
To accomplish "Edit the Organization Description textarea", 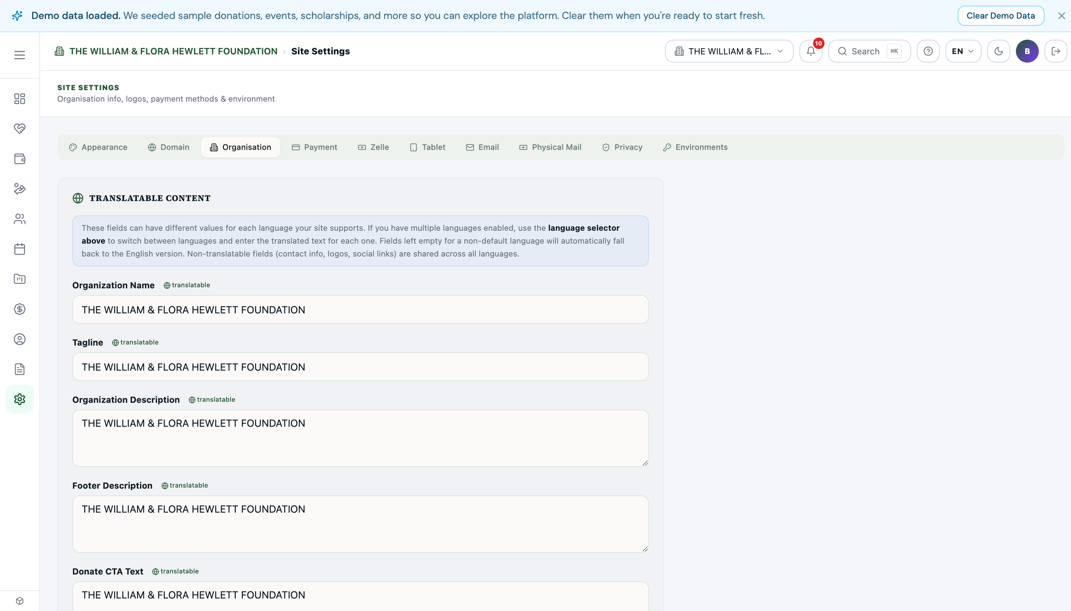I will pyautogui.click(x=360, y=438).
